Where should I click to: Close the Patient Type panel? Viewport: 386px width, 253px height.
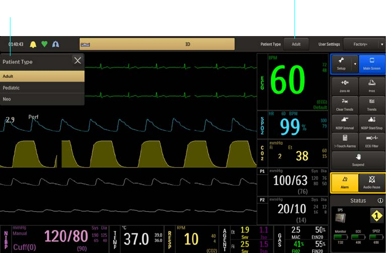[x=77, y=61]
